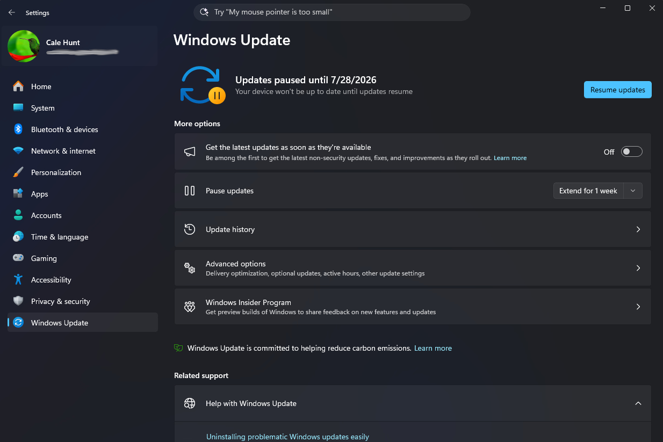Click the Personalization paintbrush icon
Image resolution: width=663 pixels, height=442 pixels.
(x=18, y=172)
